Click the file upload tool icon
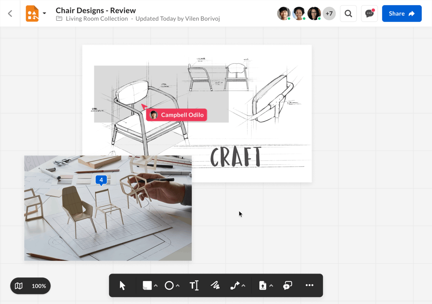 point(262,285)
